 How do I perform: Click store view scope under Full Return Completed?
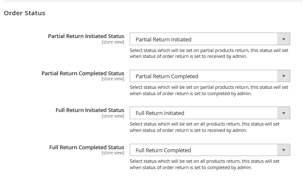(x=113, y=153)
